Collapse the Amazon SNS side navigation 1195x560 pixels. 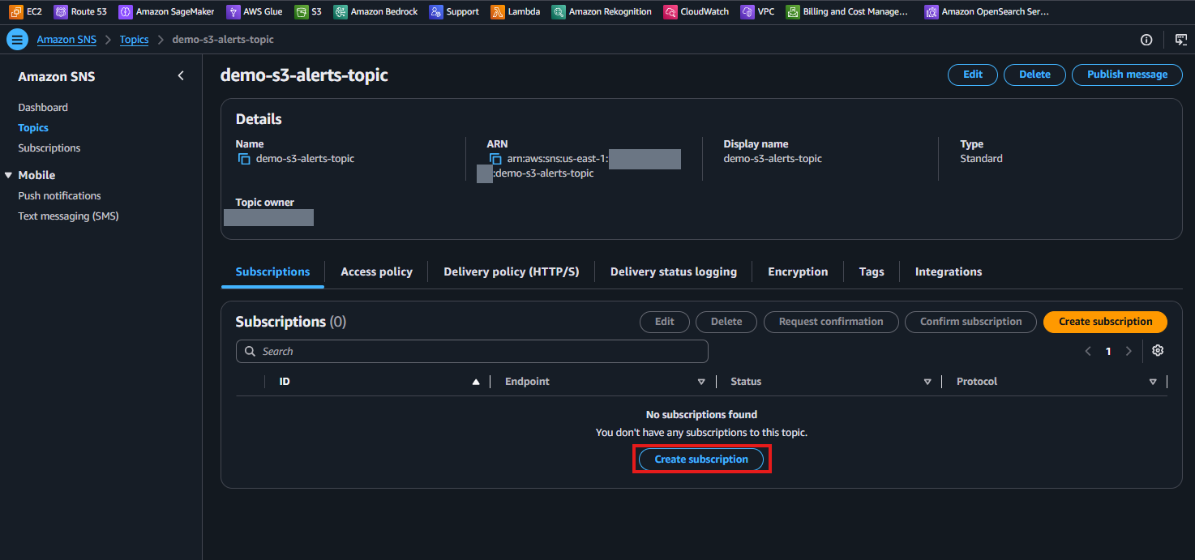[181, 75]
